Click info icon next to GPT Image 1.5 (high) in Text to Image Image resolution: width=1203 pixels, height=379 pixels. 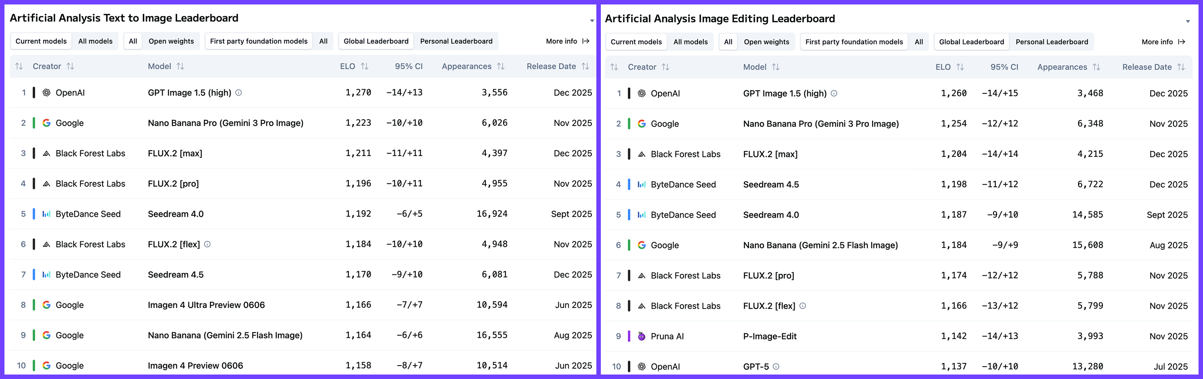[239, 93]
